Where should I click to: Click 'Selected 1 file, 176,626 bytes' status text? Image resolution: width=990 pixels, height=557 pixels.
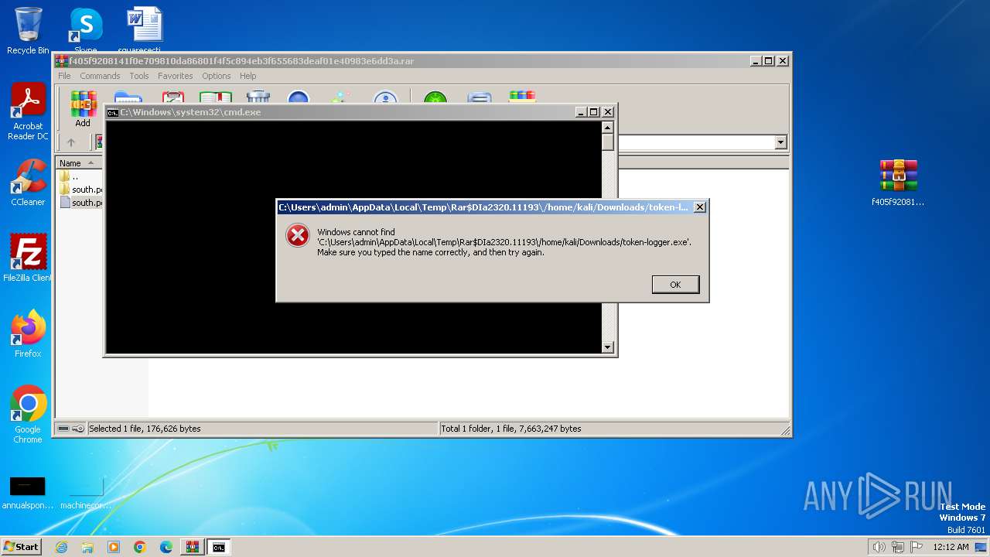(145, 429)
